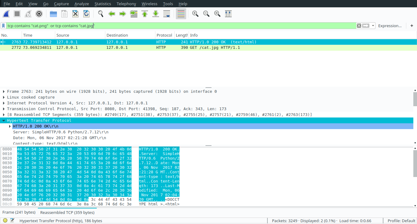The height and width of the screenshot is (224, 417).
Task: Open recent display filters dropdown
Action: click(373, 26)
